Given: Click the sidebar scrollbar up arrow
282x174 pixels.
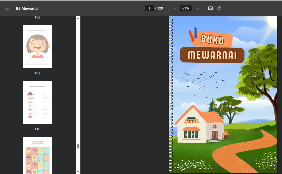Looking at the screenshot, I should 78,18.
